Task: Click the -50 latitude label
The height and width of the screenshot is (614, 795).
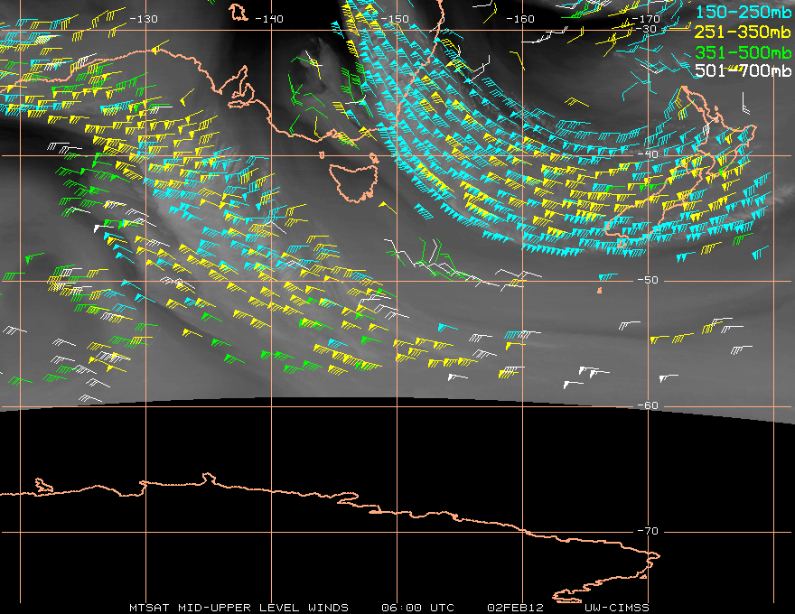Action: [648, 280]
